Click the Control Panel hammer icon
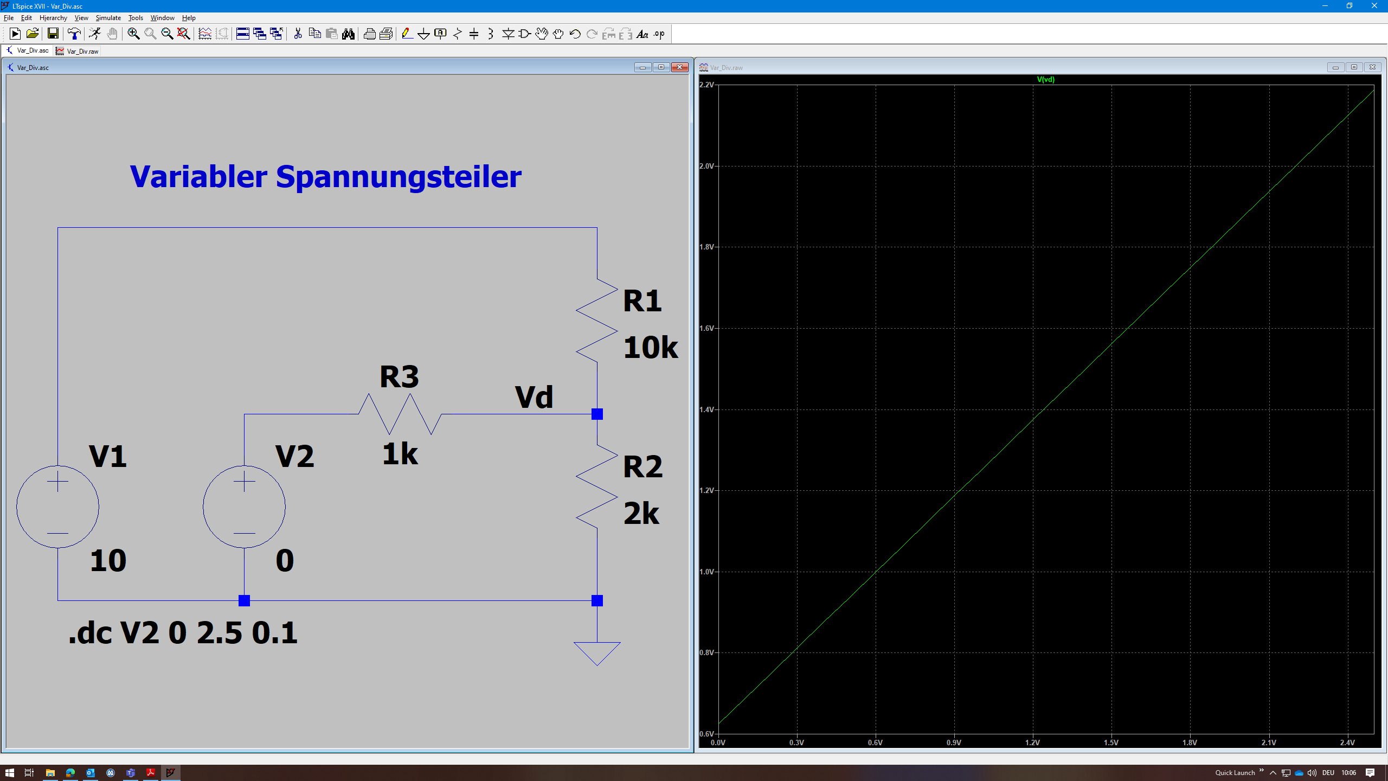Viewport: 1388px width, 781px height. coord(74,34)
